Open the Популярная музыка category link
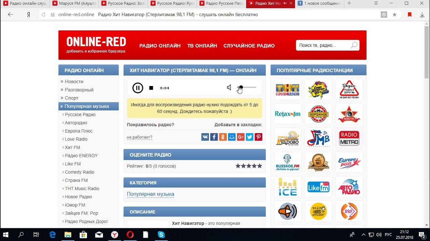The image size is (430, 241). [x=150, y=194]
